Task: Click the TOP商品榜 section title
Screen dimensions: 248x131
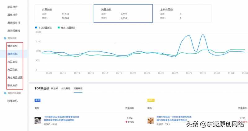Action: 42,88
